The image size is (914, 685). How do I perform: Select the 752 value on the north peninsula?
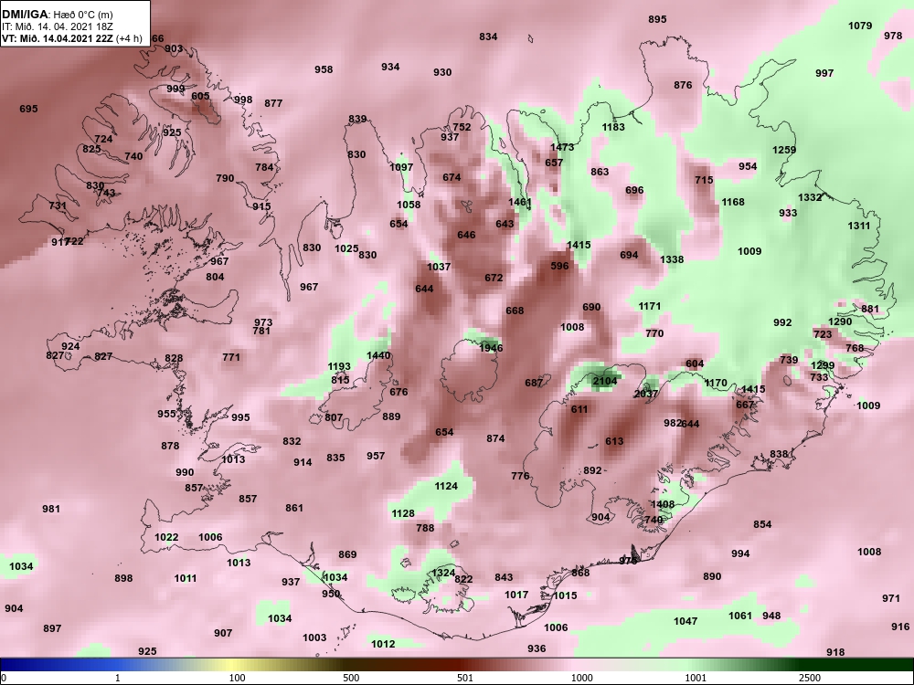click(x=462, y=127)
